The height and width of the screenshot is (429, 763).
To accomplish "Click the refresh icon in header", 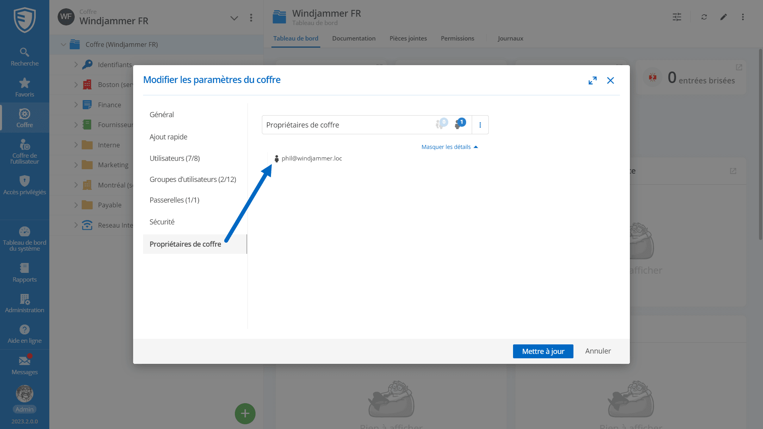I will 704,17.
